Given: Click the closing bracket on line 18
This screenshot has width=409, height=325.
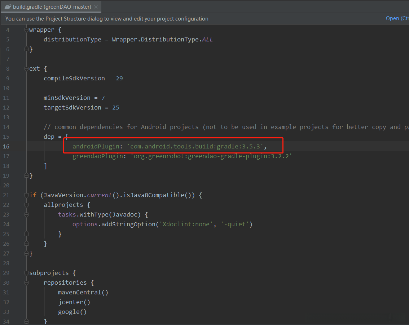Looking at the screenshot, I should [45, 166].
